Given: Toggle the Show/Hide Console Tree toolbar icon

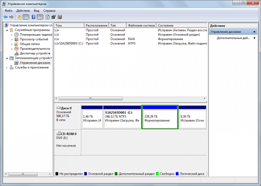Looking at the screenshot, I should tap(26, 17).
